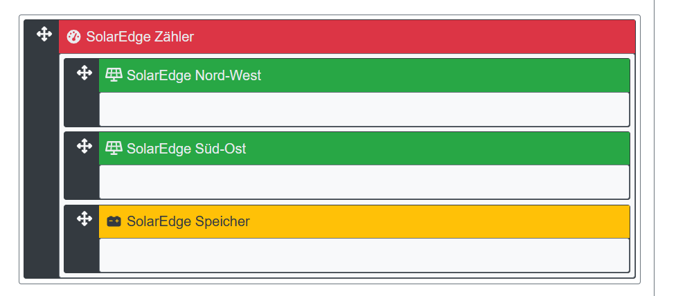Click the solar panel icon of Nord-West
The image size is (676, 296).
click(114, 75)
